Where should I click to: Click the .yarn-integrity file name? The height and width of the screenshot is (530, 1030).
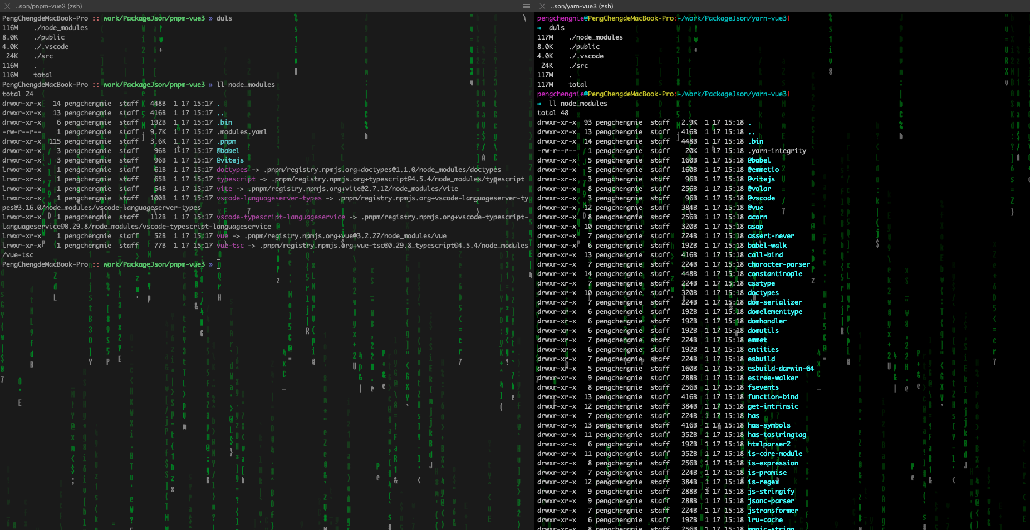777,151
